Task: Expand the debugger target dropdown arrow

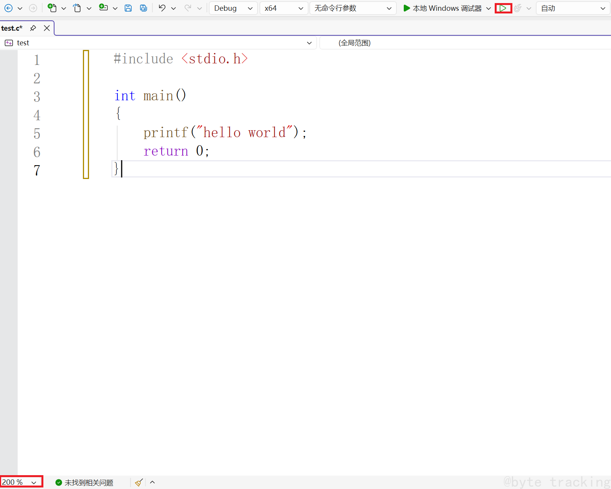Action: click(489, 8)
